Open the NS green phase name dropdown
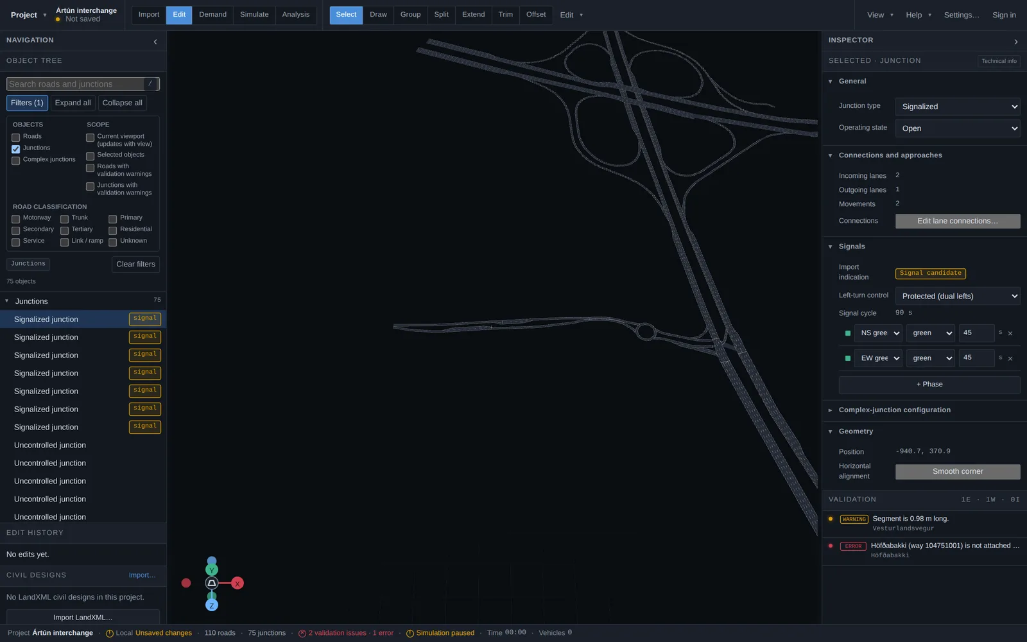This screenshot has width=1027, height=642. (878, 333)
